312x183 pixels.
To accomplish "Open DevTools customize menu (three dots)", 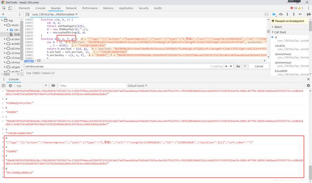I will coord(309,8).
